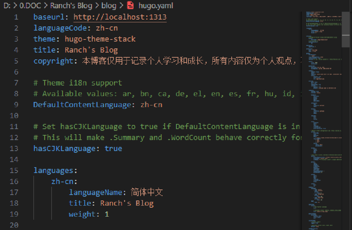Open the Ranch's Blog breadcrumb folder

[71, 5]
